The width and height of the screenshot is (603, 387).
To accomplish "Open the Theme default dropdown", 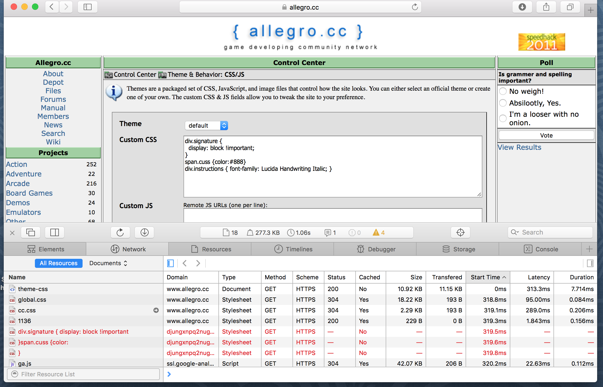I will [206, 126].
